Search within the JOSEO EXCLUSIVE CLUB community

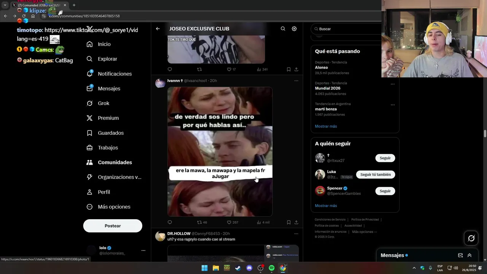[283, 29]
